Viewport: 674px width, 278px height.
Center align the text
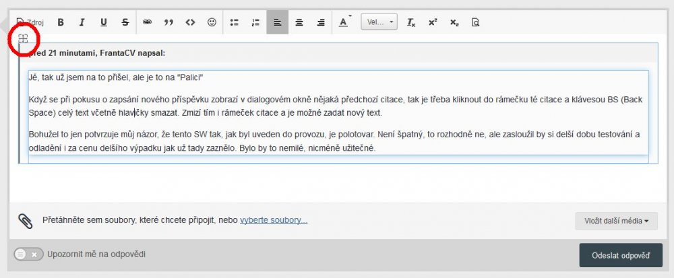pos(299,22)
